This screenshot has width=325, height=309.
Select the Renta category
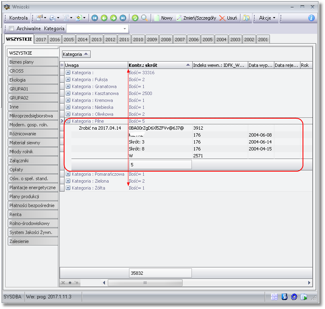point(33,214)
